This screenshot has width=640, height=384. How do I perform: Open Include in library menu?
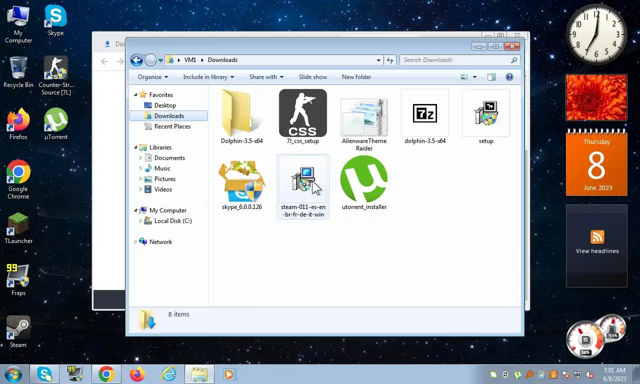[208, 77]
